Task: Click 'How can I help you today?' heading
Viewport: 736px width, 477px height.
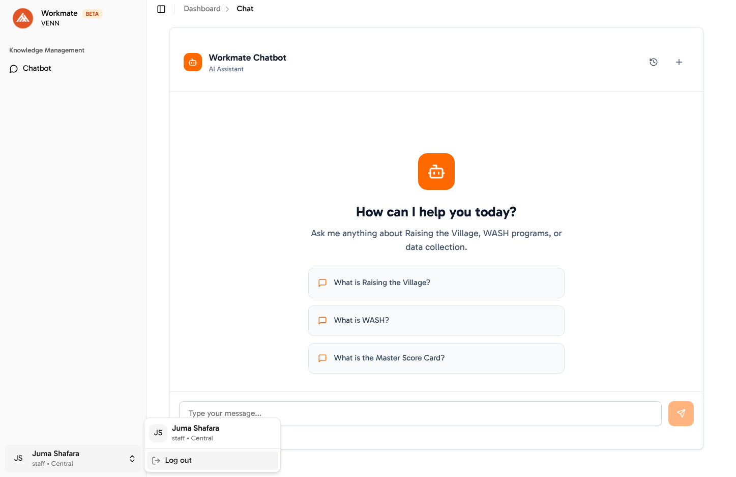Action: tap(436, 212)
